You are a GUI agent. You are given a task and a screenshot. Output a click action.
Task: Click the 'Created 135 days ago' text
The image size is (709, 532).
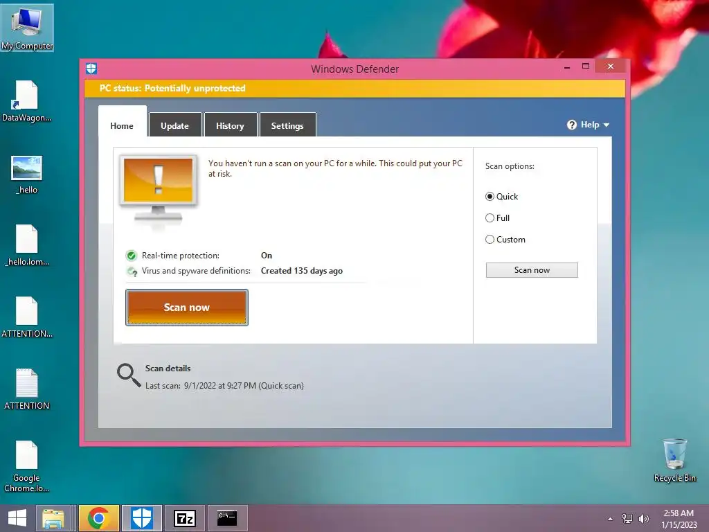[x=302, y=271]
